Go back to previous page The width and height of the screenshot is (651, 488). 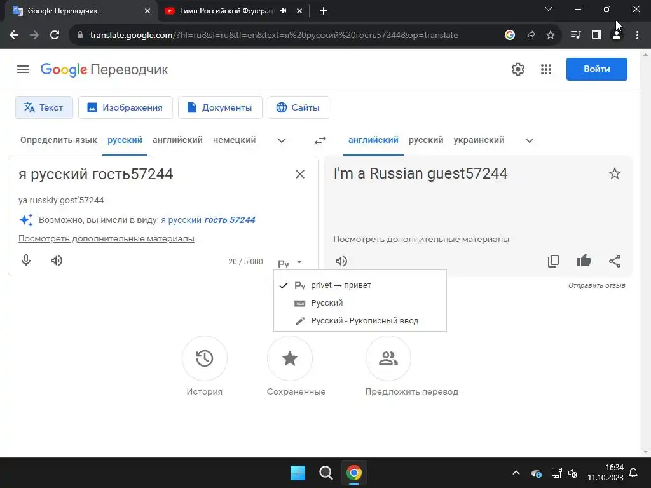point(14,36)
